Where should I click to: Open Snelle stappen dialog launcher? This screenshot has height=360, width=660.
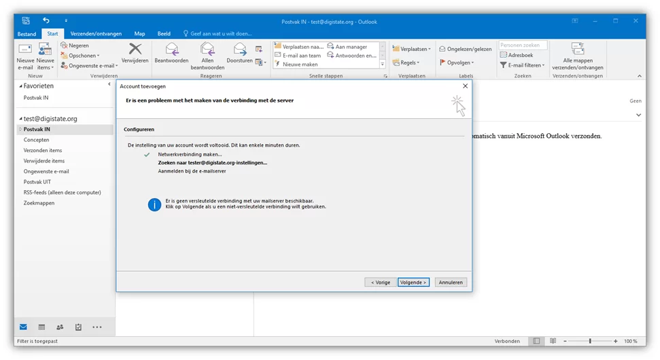[x=385, y=76]
